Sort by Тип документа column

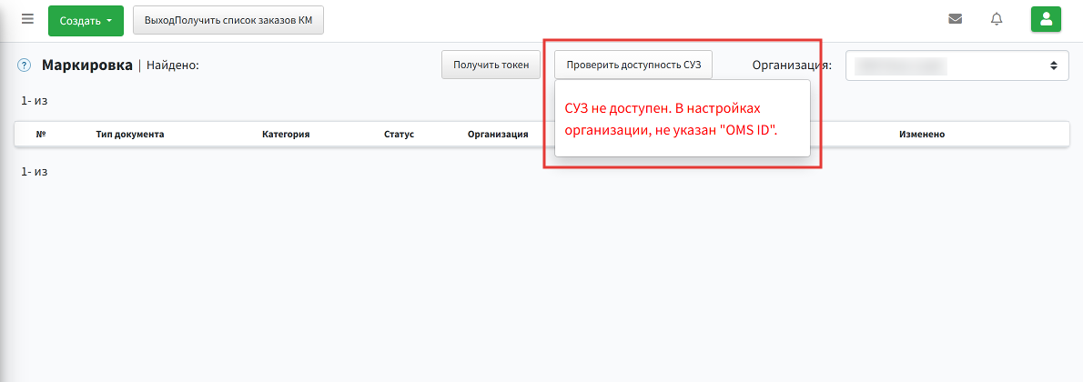[x=130, y=134]
